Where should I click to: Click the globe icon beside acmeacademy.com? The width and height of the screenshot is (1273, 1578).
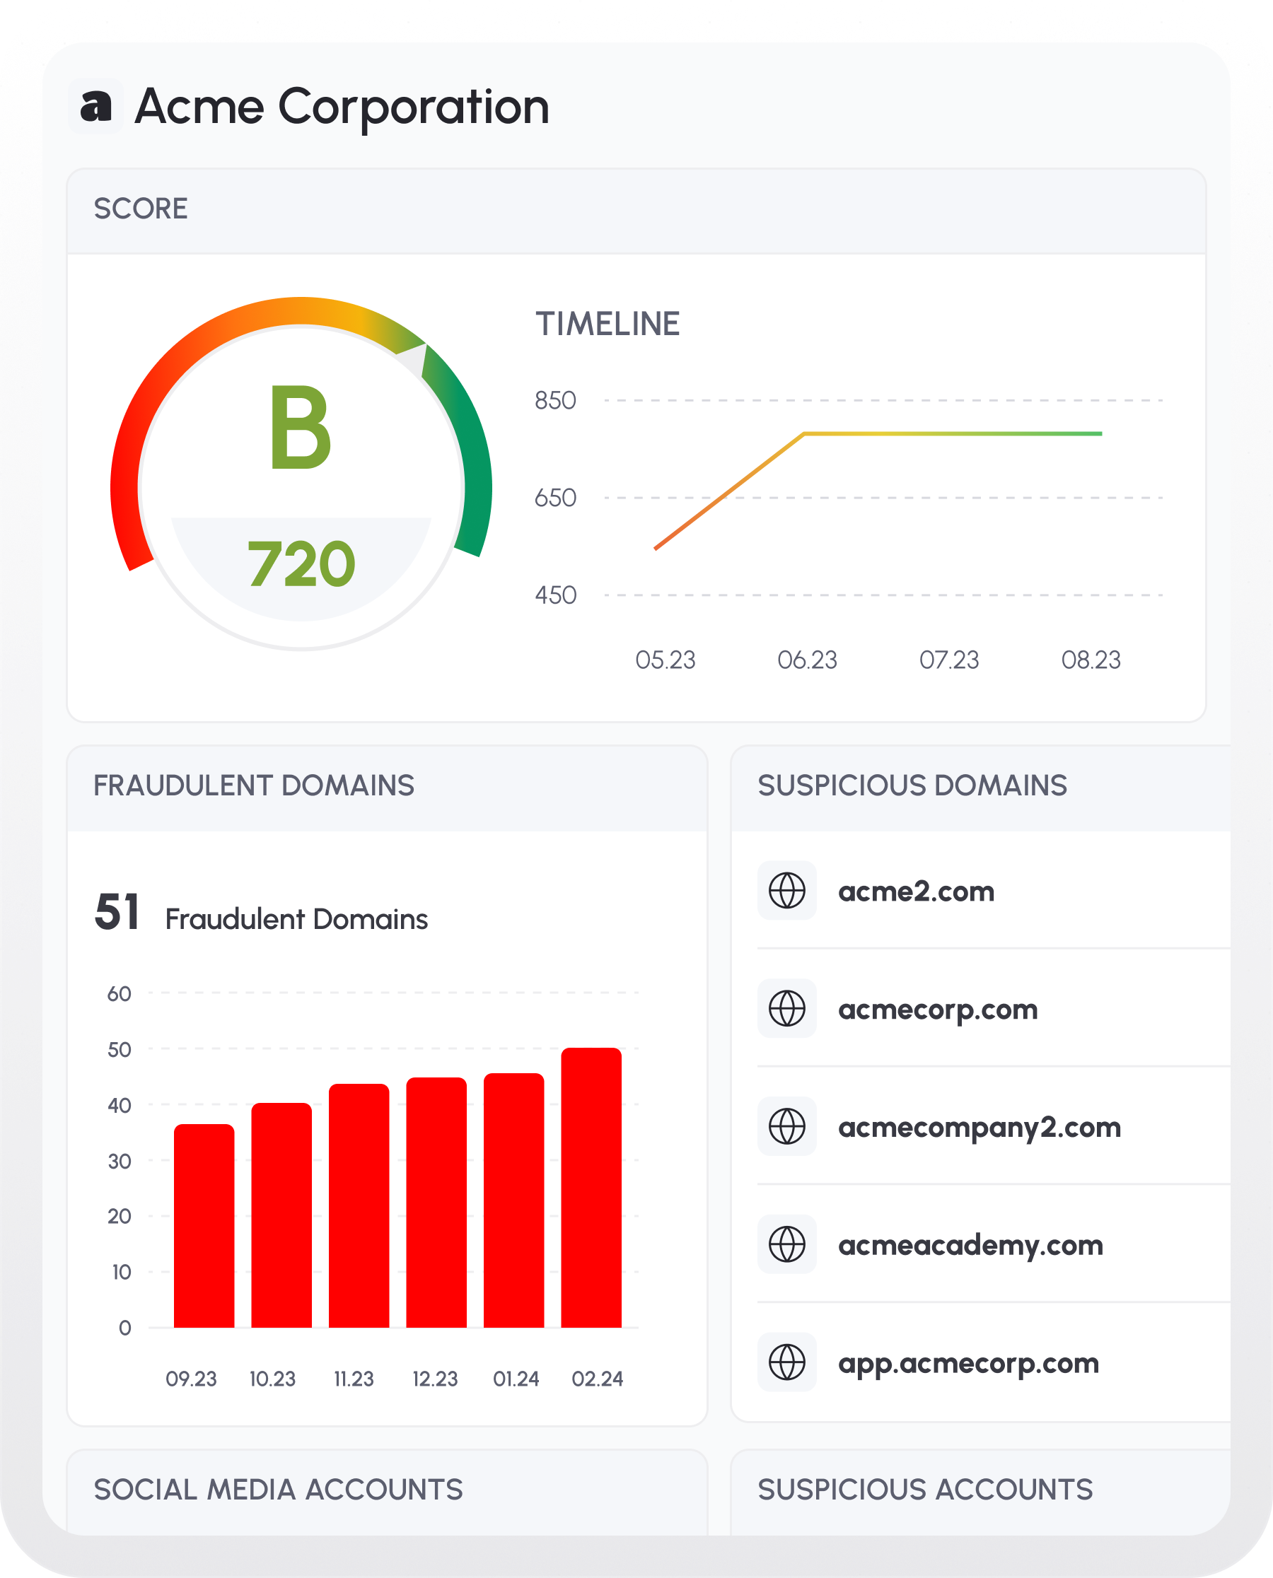pos(787,1244)
